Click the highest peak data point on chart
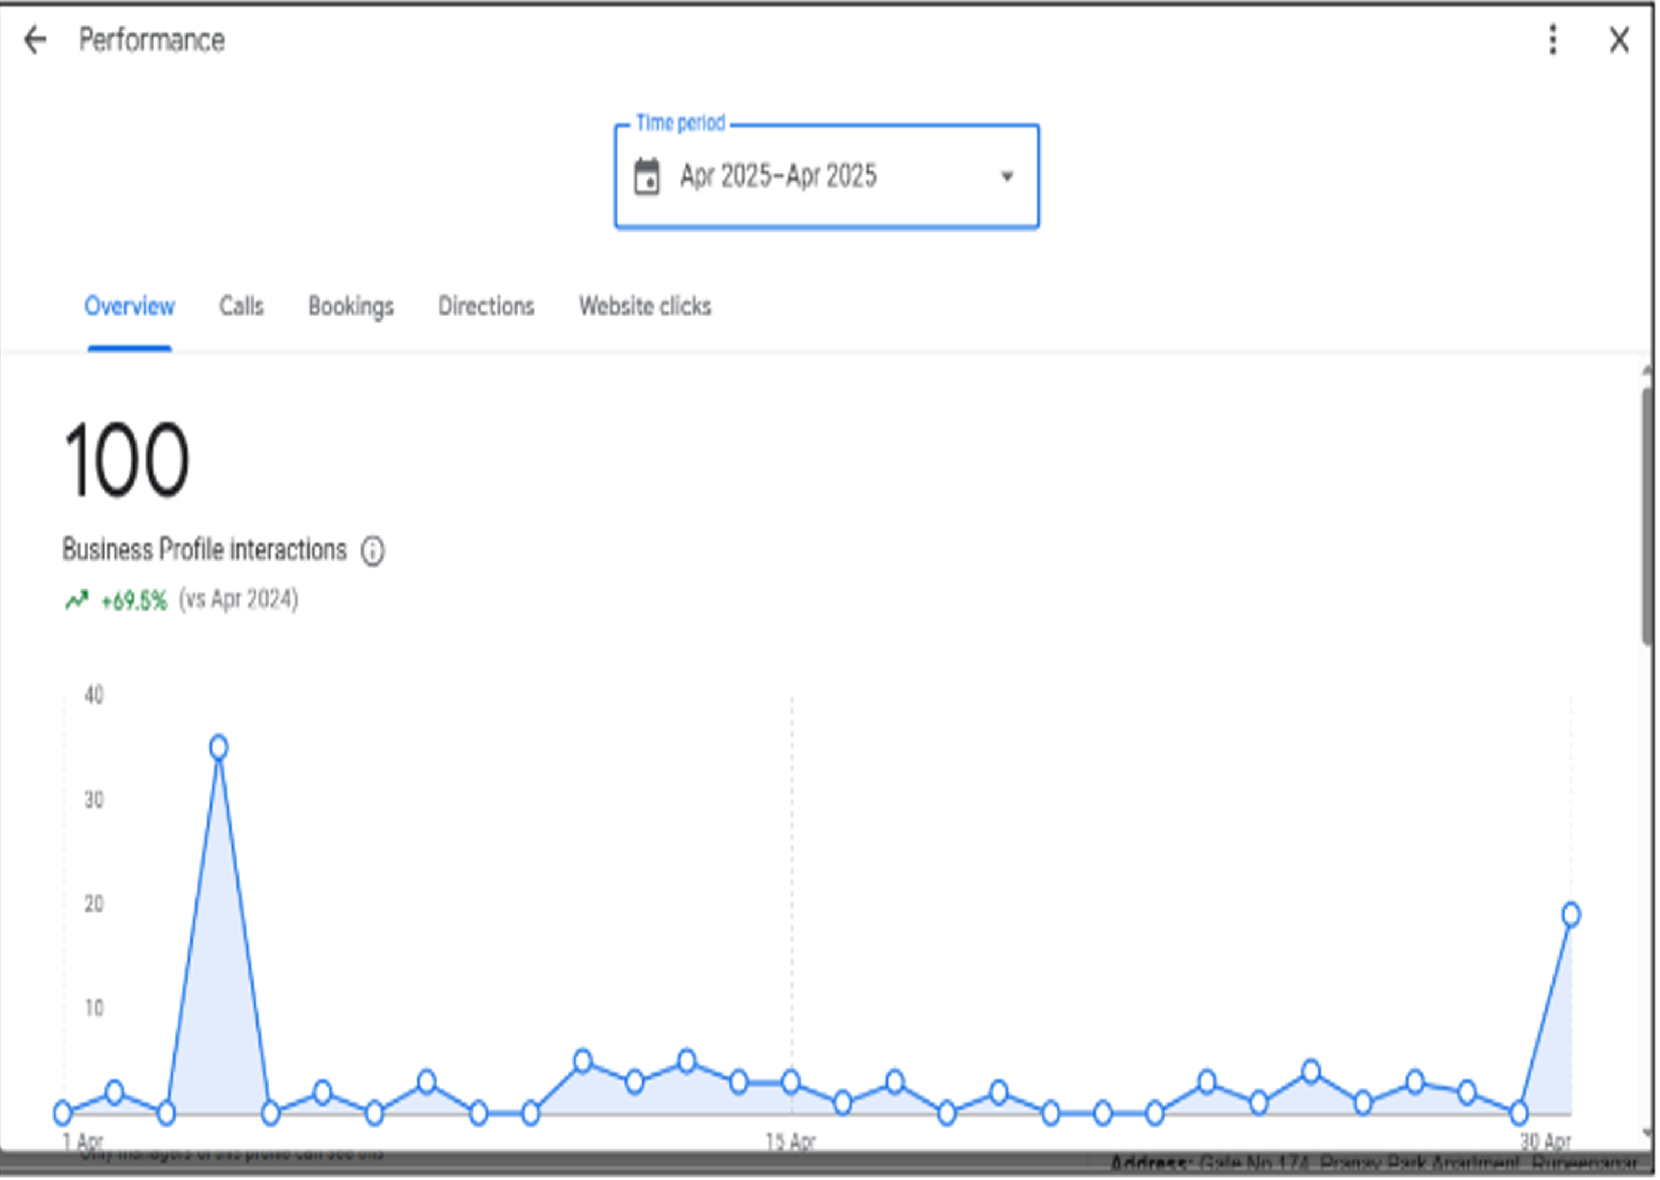Viewport: 1660px width, 1180px height. click(x=219, y=748)
